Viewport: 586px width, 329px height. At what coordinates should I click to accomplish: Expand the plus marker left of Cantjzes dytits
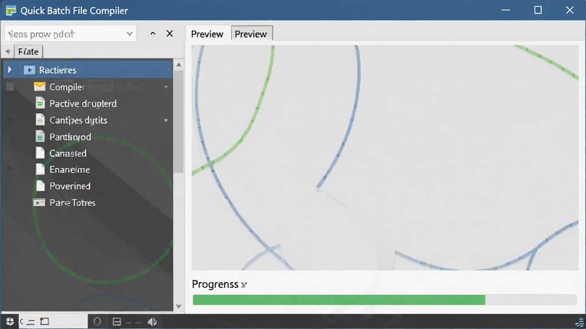click(x=10, y=120)
